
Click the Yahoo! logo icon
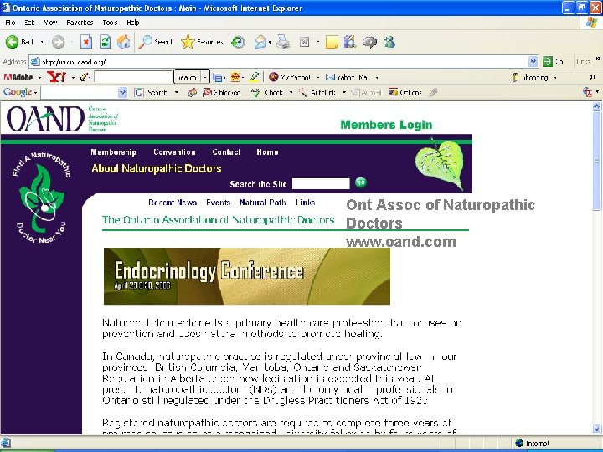(57, 77)
